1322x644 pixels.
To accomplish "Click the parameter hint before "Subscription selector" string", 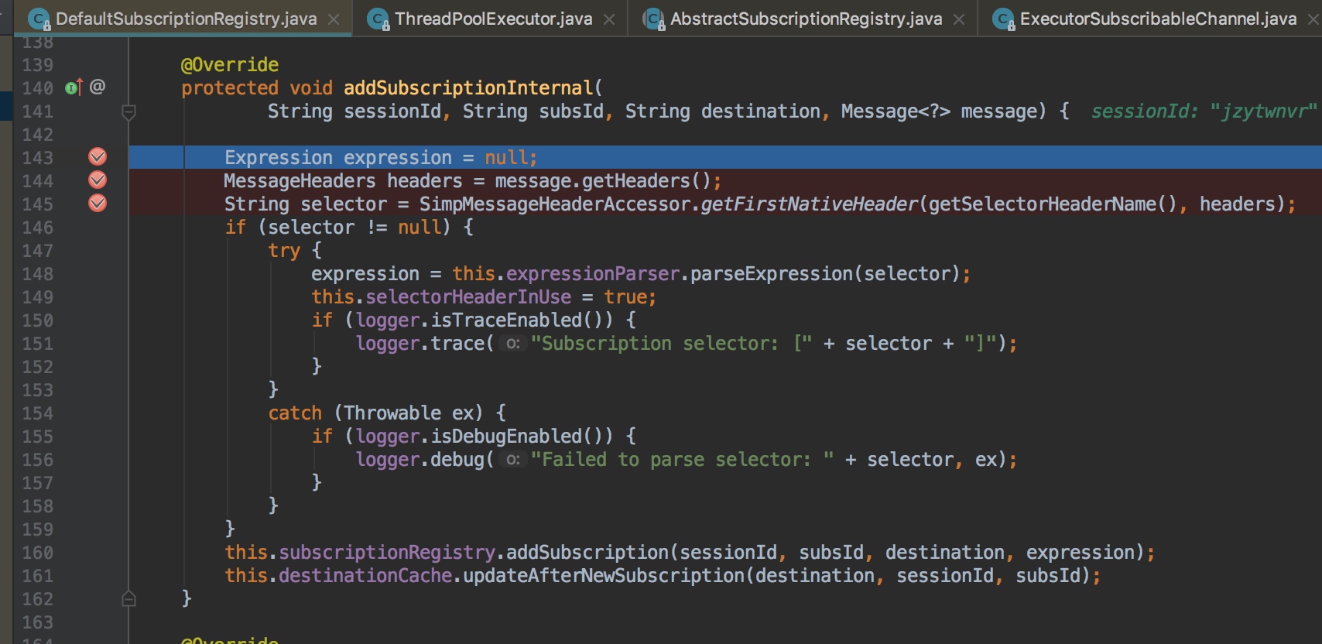I will click(x=512, y=344).
